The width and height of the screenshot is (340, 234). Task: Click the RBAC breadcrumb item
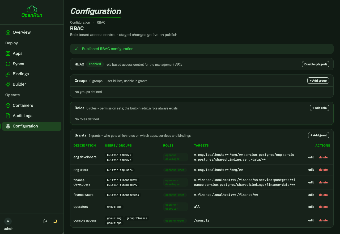tap(101, 23)
